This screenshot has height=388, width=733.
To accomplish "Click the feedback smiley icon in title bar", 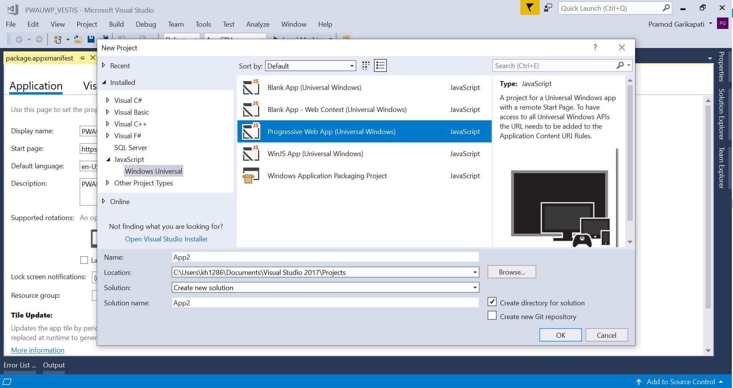I will tap(548, 8).
